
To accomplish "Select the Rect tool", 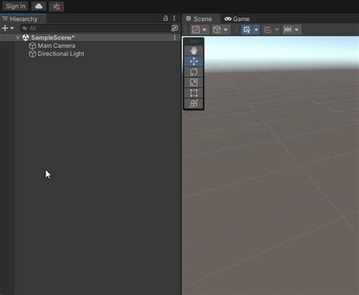I will [194, 93].
